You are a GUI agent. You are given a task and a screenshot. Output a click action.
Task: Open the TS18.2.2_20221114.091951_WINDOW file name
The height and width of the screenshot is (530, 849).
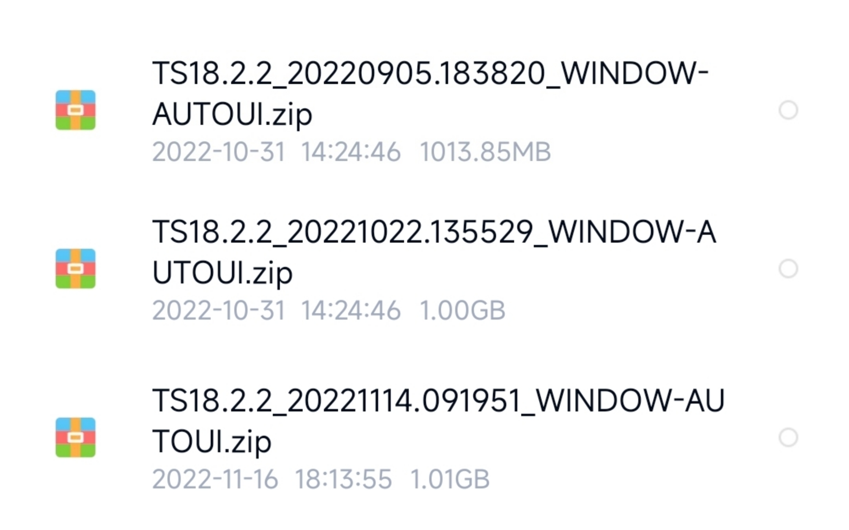coord(438,421)
